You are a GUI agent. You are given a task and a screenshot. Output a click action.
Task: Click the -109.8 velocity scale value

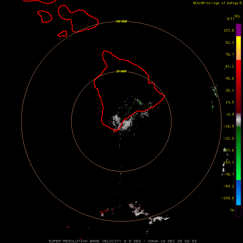coord(228,198)
